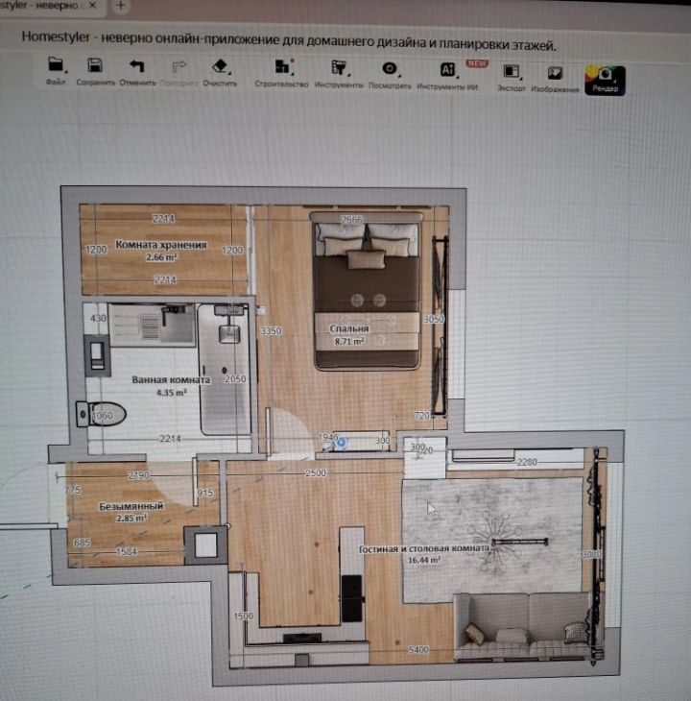Undo with the Отменить arrow
The image size is (691, 701).
pyautogui.click(x=136, y=67)
